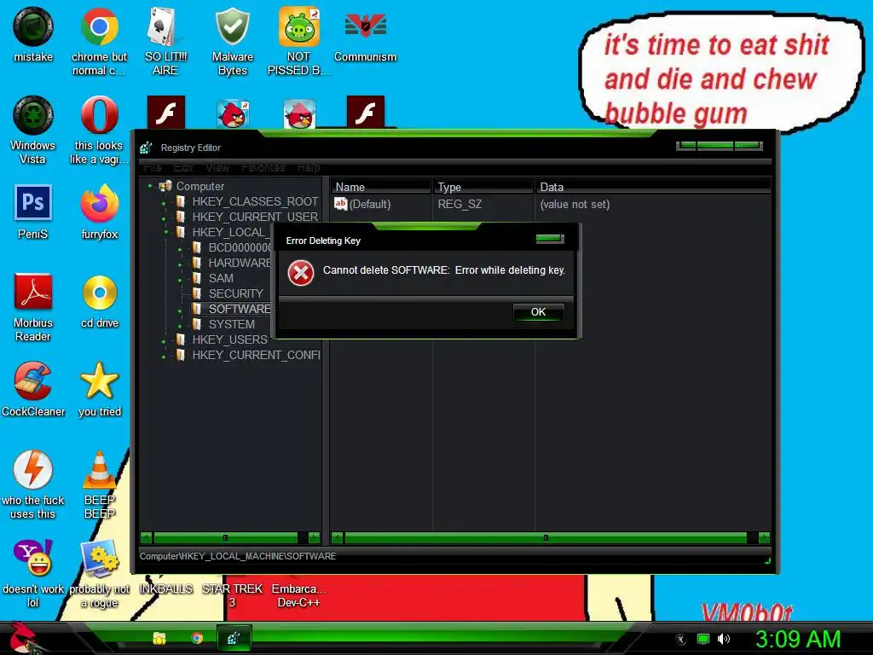Collapse the Computer node in registry tree
This screenshot has width=873, height=655.
[x=150, y=186]
